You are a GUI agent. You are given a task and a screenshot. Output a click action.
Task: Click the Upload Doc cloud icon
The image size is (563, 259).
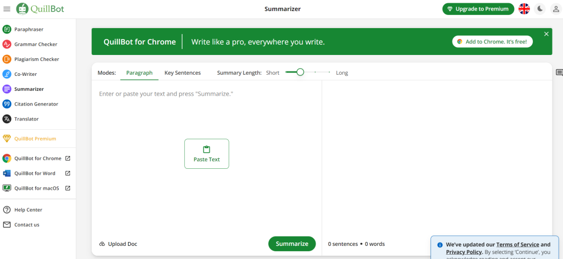click(x=102, y=244)
